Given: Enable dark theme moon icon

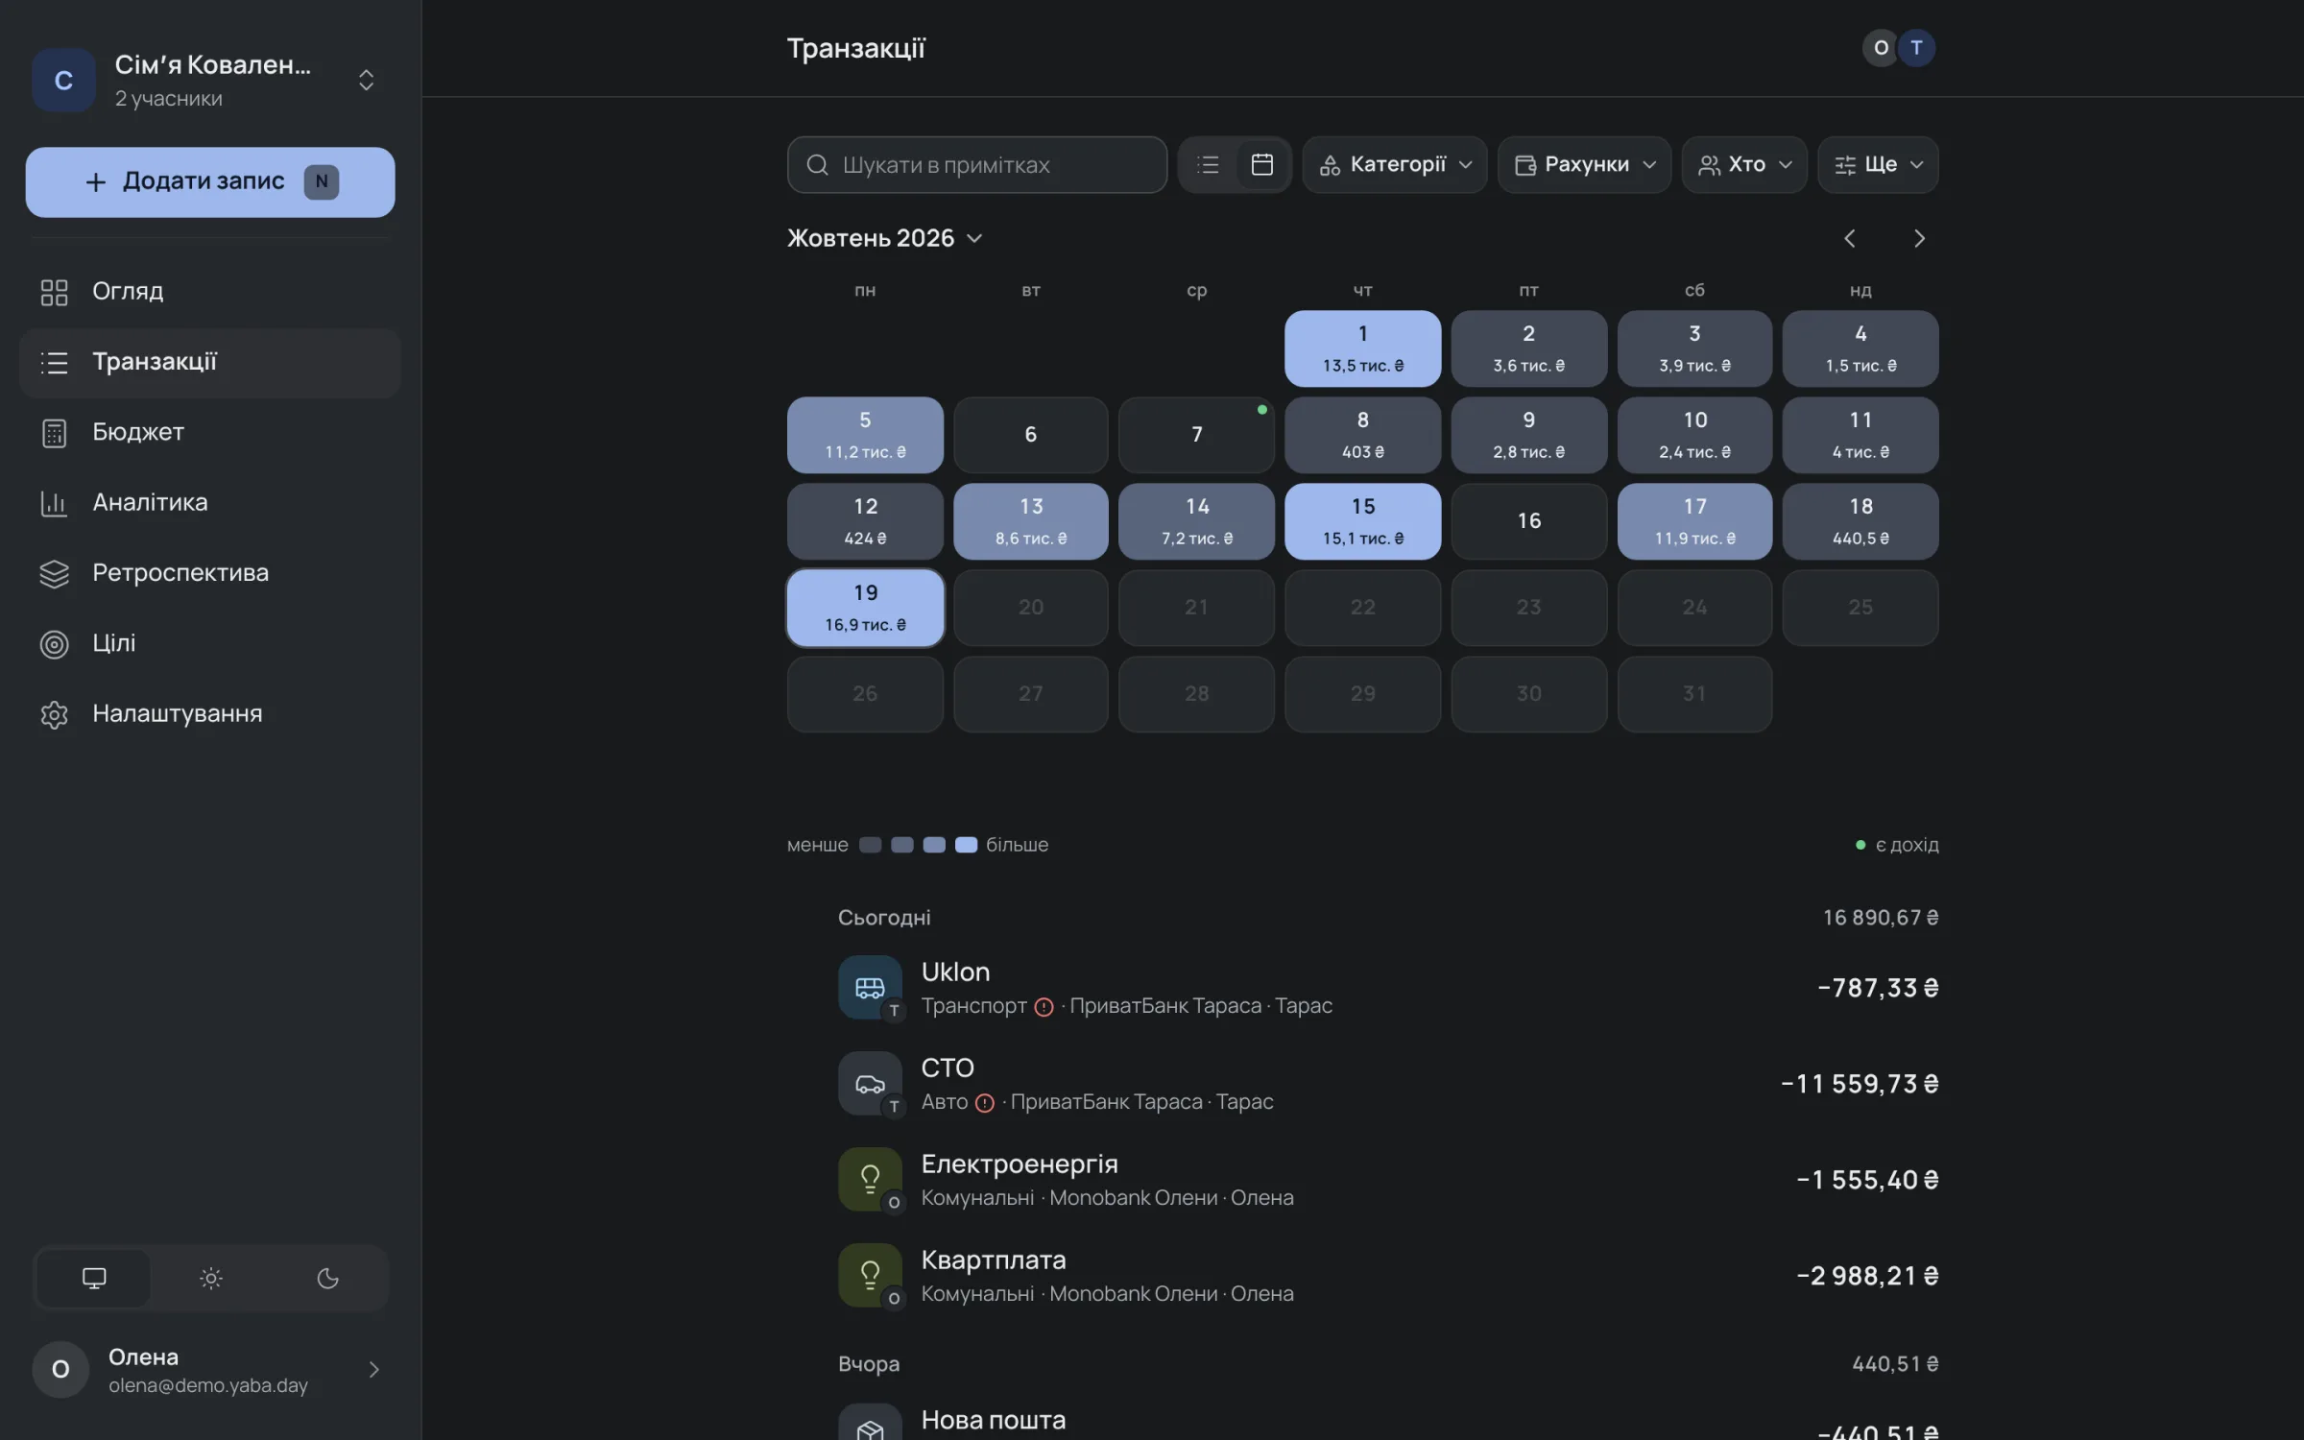Looking at the screenshot, I should click(327, 1278).
